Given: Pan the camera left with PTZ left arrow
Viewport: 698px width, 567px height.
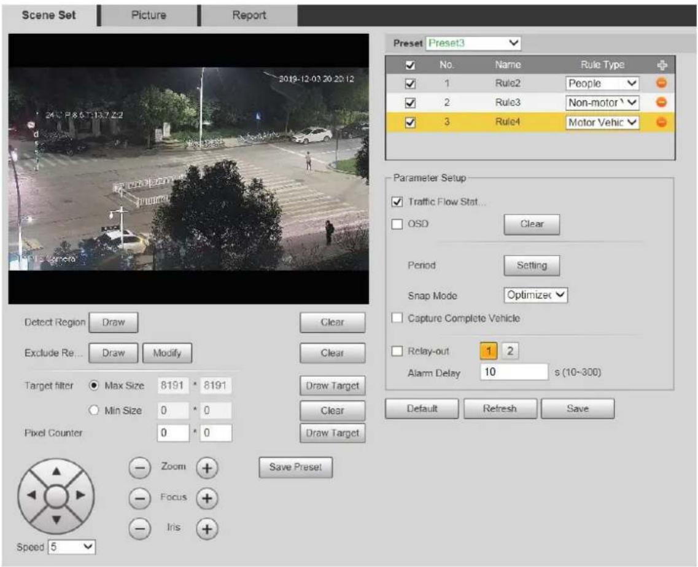Looking at the screenshot, I should click(31, 495).
